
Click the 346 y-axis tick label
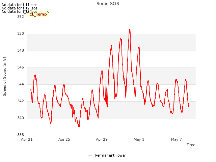click(21, 67)
